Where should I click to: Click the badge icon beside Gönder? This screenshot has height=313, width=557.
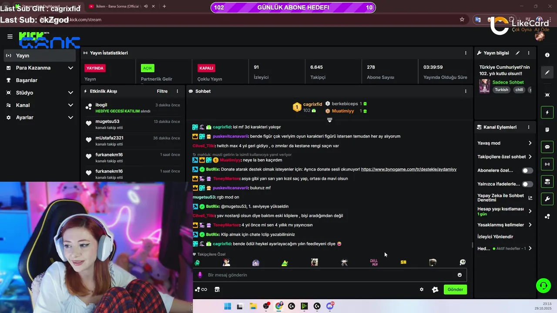point(435,290)
